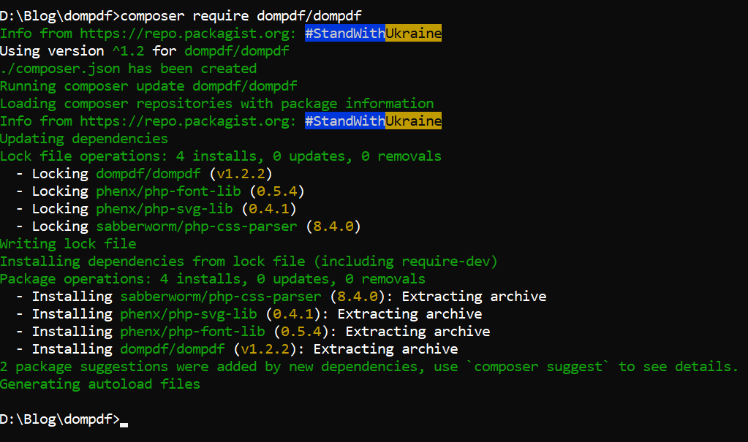Click './composer.json has been created' line

click(128, 69)
